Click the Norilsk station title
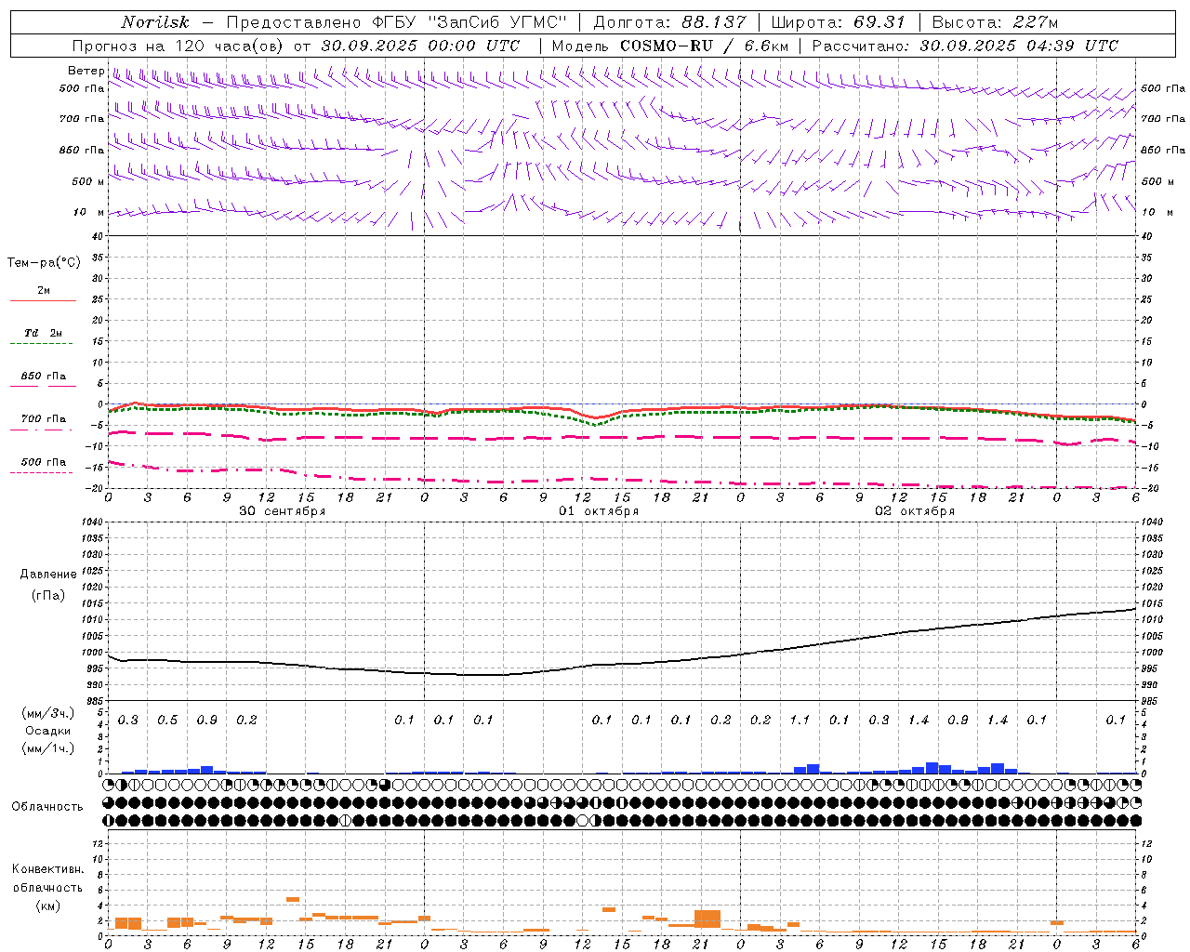This screenshot has width=1190, height=952. pyautogui.click(x=155, y=22)
